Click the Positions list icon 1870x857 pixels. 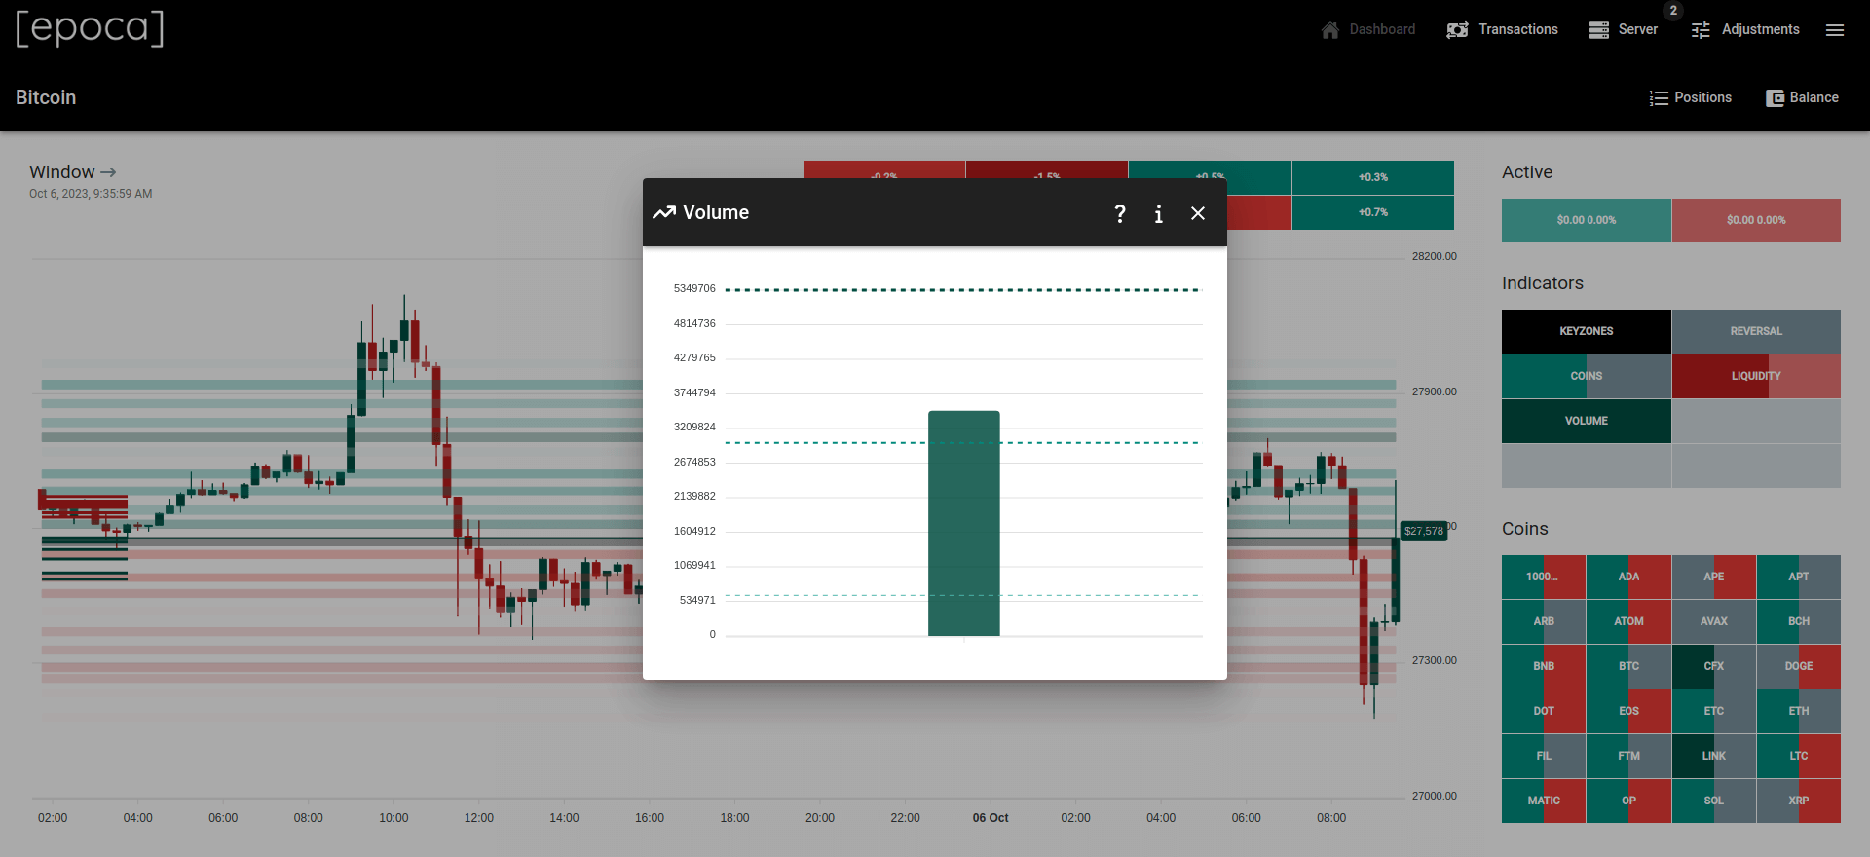pyautogui.click(x=1659, y=98)
